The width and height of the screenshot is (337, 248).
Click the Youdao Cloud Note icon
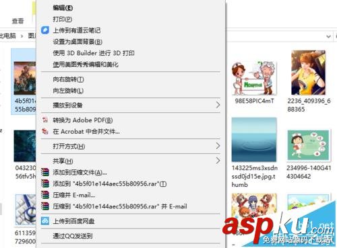point(45,30)
